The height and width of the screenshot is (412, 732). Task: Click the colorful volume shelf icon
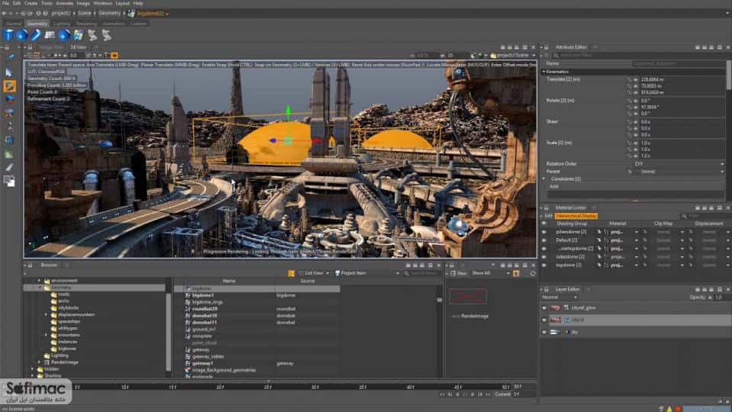(78, 35)
